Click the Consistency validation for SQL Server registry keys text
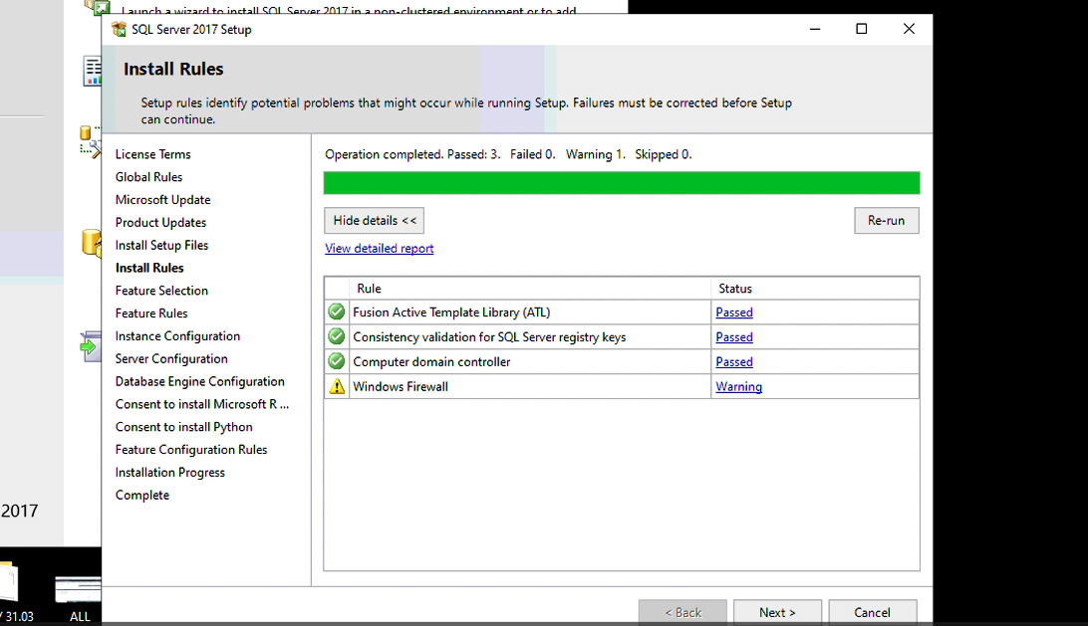 pyautogui.click(x=489, y=337)
